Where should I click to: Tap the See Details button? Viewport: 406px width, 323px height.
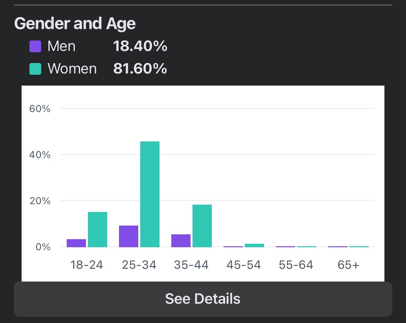pyautogui.click(x=203, y=299)
